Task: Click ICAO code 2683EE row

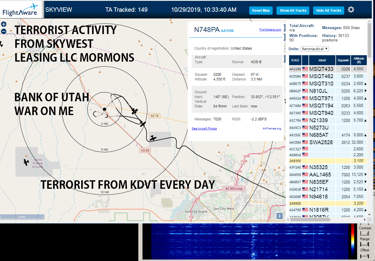Action: pos(328,161)
